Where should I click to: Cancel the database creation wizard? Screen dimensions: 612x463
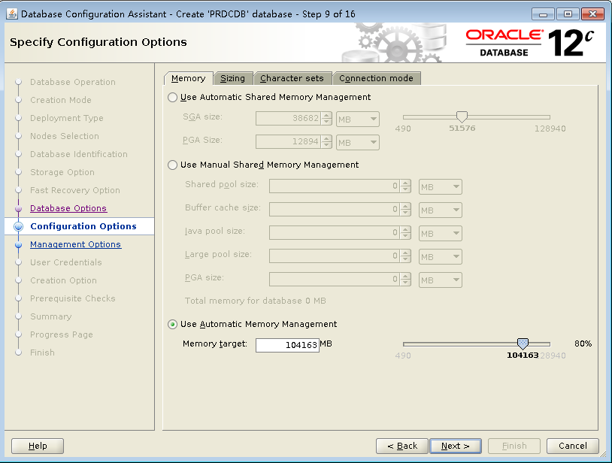(x=573, y=446)
